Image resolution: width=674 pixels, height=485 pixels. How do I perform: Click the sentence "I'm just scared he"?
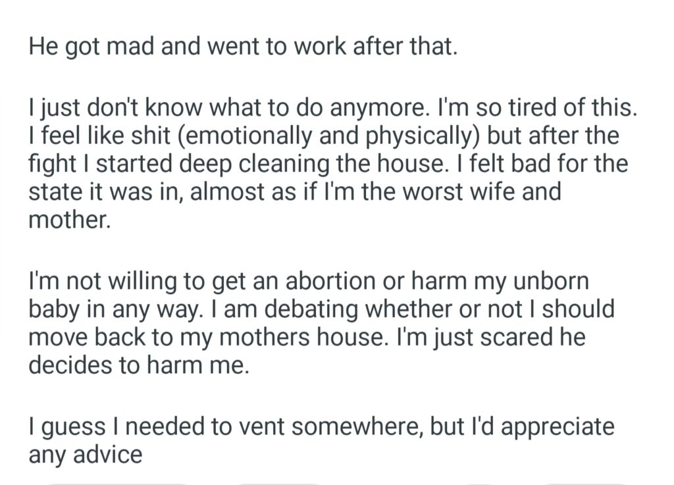490,337
